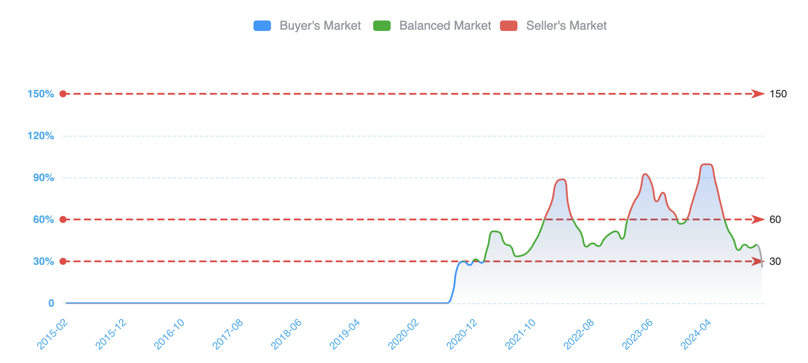The width and height of the screenshot is (808, 363).
Task: Click the blue Buyer's Market legend swatch
Action: point(262,26)
